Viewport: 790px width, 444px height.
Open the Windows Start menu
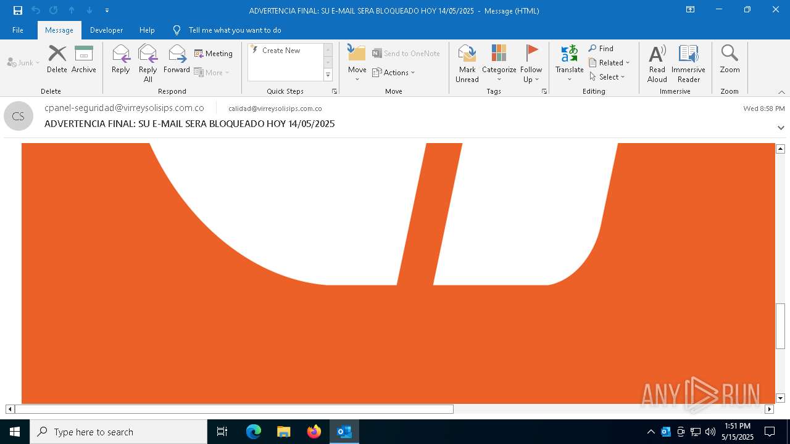point(15,432)
